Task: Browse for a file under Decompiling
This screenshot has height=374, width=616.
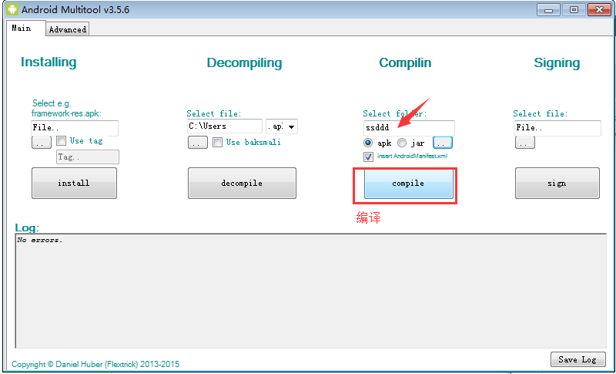Action: pos(198,143)
